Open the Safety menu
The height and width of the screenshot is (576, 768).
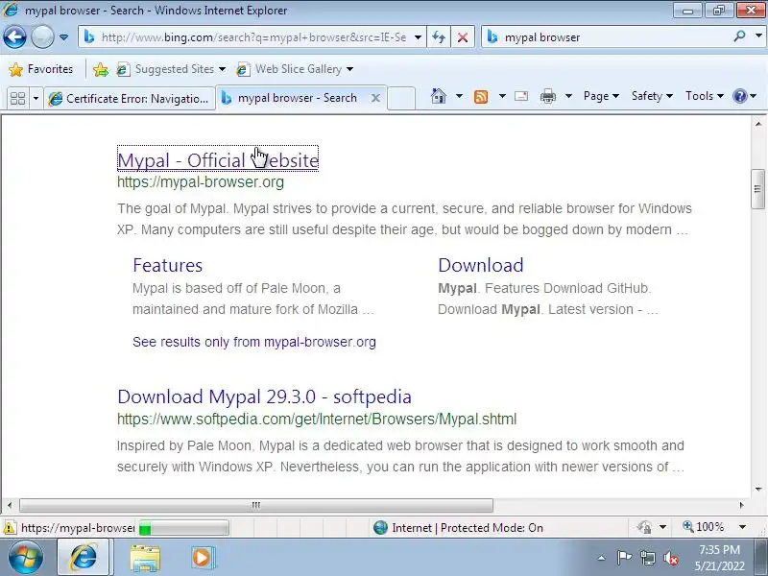pyautogui.click(x=652, y=96)
